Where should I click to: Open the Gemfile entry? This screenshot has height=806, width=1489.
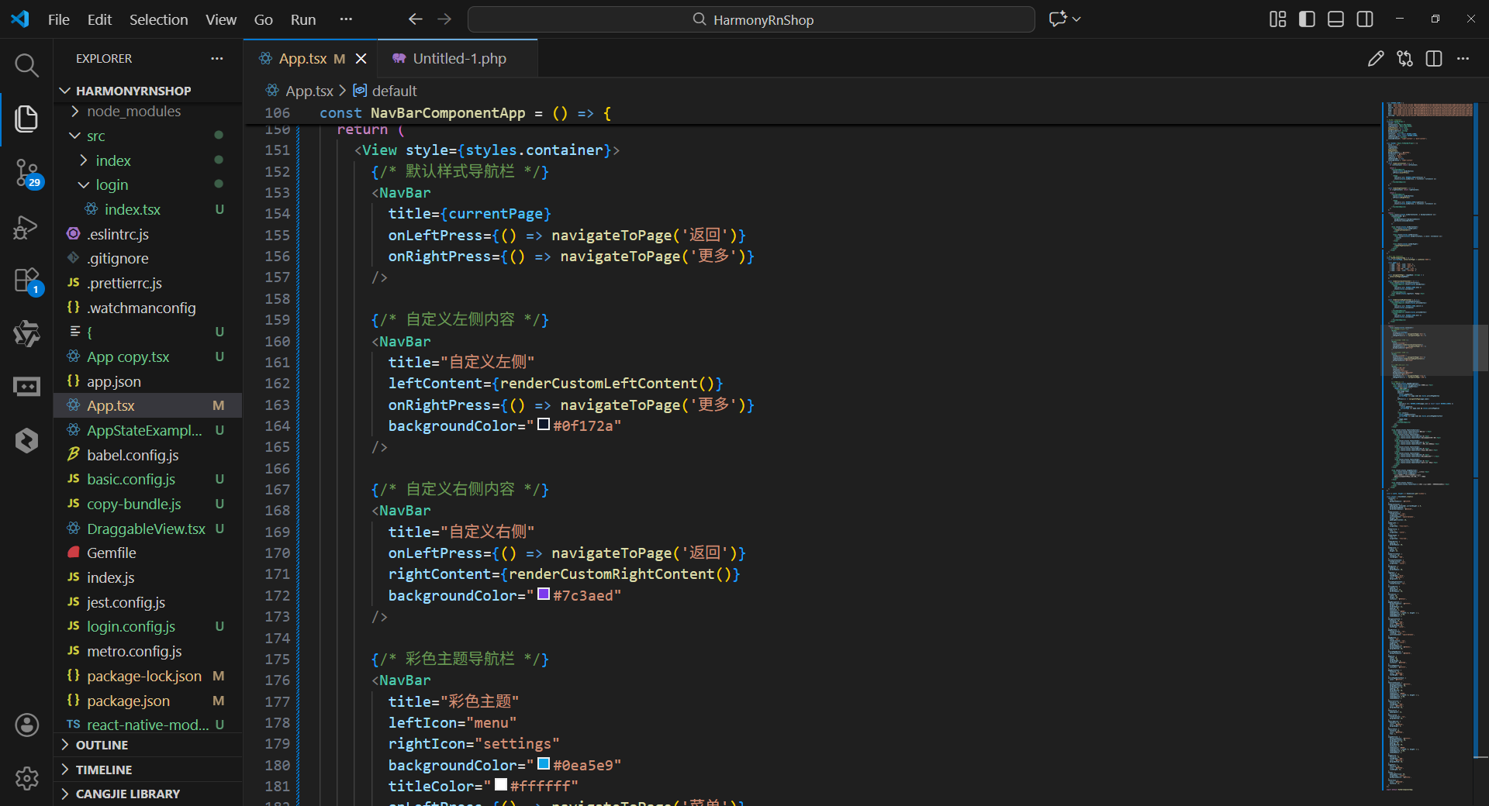(147, 553)
